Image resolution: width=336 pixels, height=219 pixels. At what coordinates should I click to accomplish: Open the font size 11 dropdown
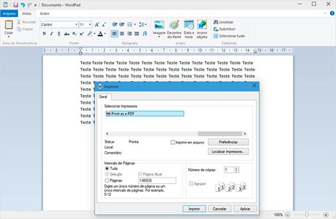pos(90,25)
